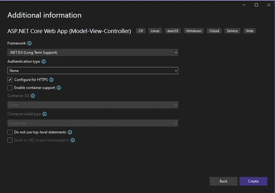This screenshot has height=193, width=275.
Task: Click the Container OS info icon
Action: pos(33,96)
